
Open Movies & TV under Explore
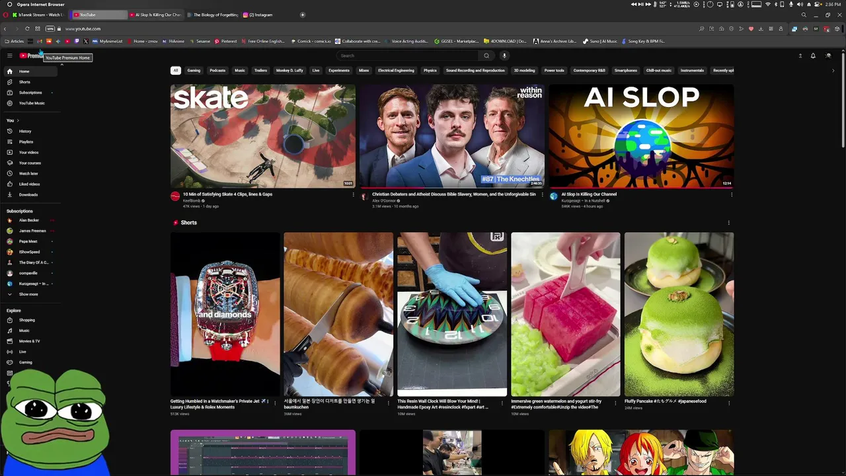point(30,341)
